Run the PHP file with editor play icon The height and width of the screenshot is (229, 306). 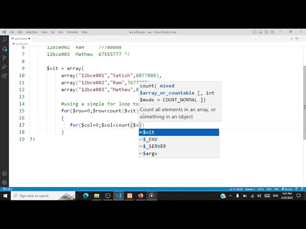[292, 39]
